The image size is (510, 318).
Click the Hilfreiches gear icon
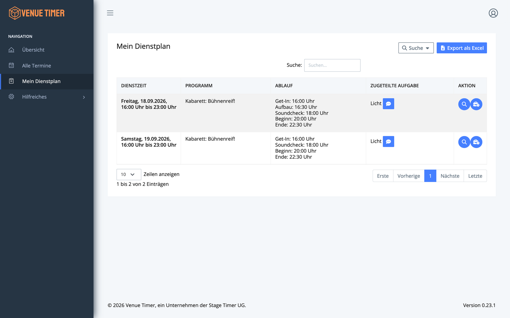(x=11, y=96)
